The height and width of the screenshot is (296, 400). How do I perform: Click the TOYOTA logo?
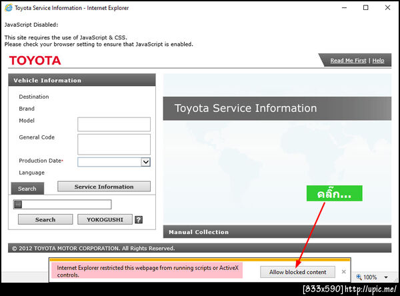point(35,61)
